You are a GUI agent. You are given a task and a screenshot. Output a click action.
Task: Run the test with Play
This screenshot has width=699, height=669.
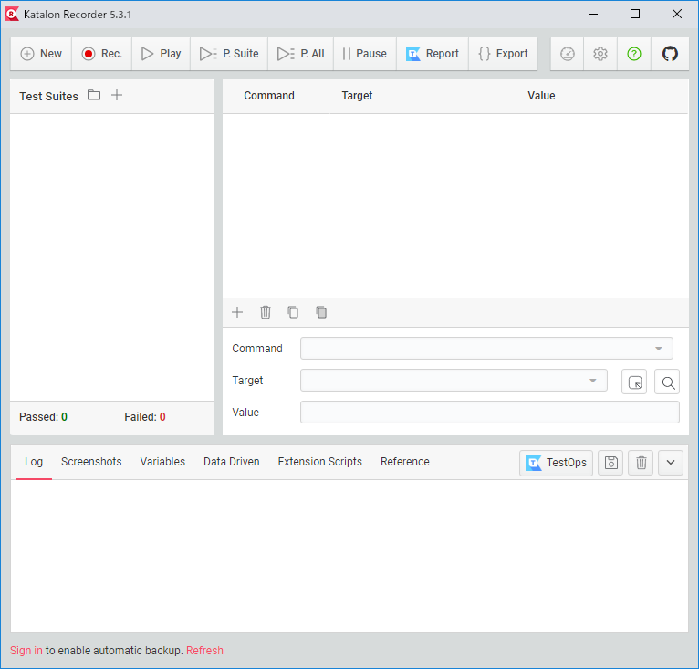(x=161, y=54)
